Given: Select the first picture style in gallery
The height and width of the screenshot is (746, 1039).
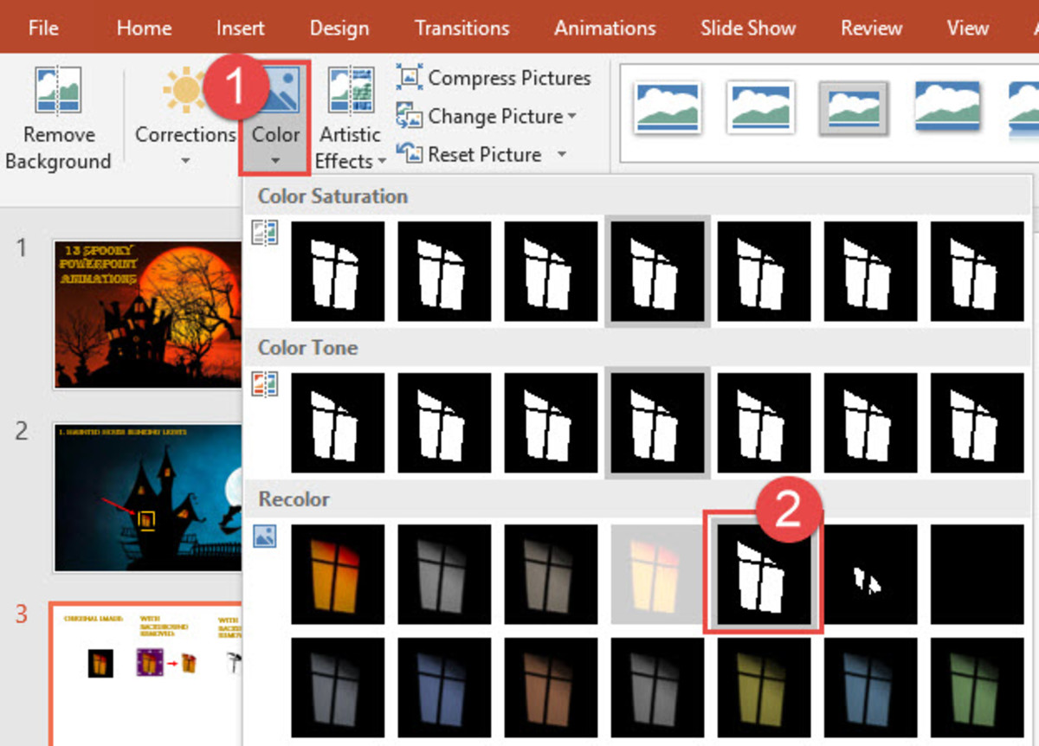Looking at the screenshot, I should click(667, 107).
